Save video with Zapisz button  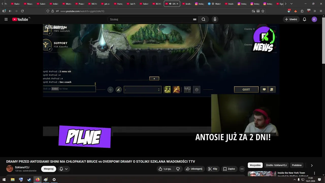(x=229, y=169)
